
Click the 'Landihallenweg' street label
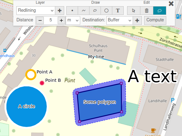tap(170, 117)
